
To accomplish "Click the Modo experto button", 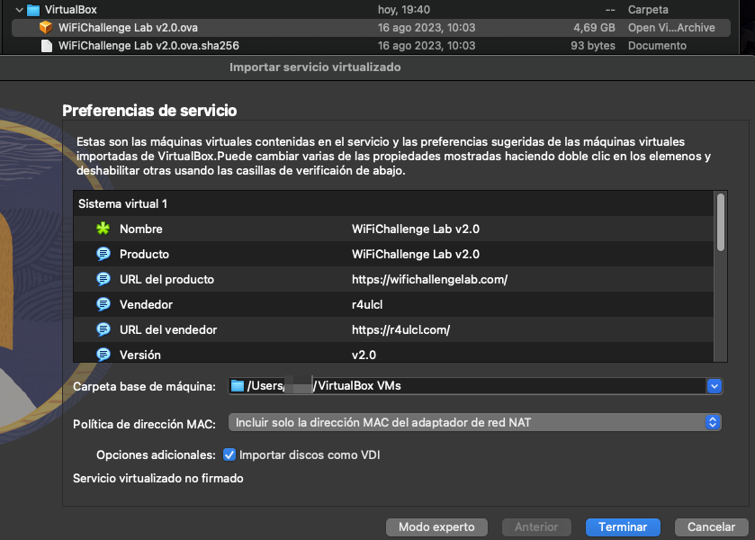I will [436, 527].
